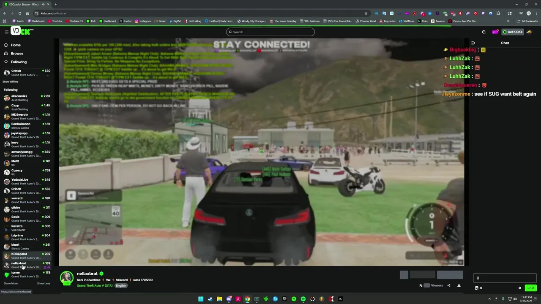
Task: Open Following in the sidebar
Action: pyautogui.click(x=19, y=62)
